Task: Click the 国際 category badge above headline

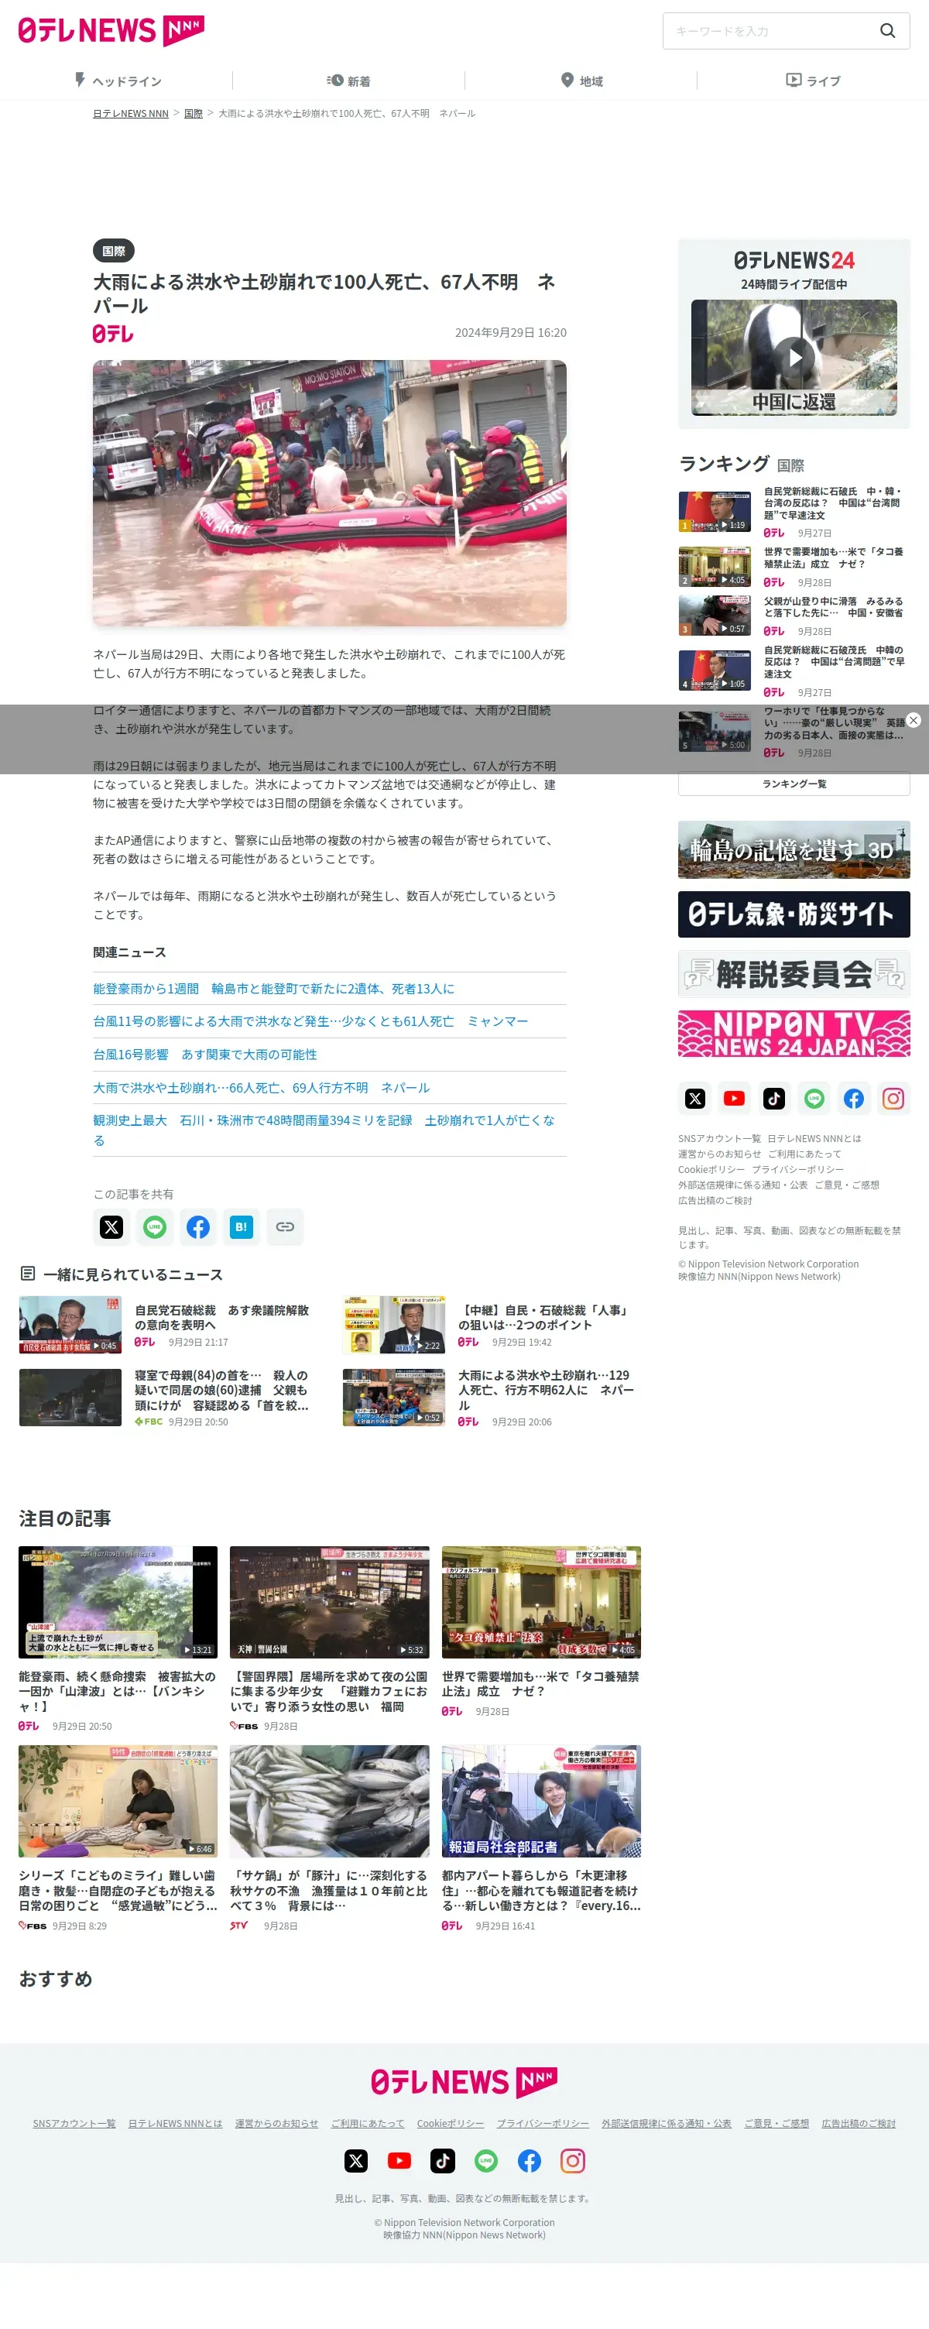Action: (114, 250)
